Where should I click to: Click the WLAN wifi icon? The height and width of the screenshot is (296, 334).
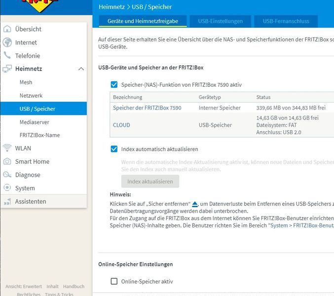[7, 148]
